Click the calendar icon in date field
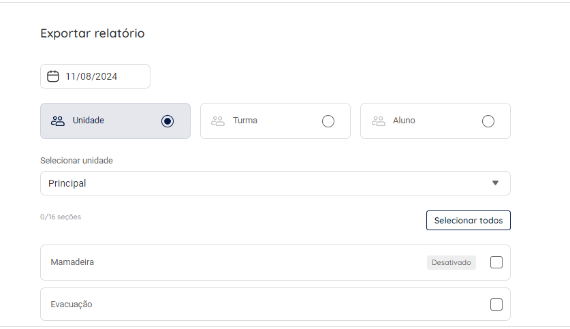570x329 pixels. click(53, 76)
